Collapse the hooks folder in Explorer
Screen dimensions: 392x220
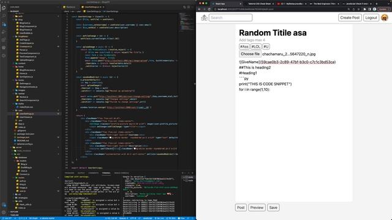click(20, 80)
